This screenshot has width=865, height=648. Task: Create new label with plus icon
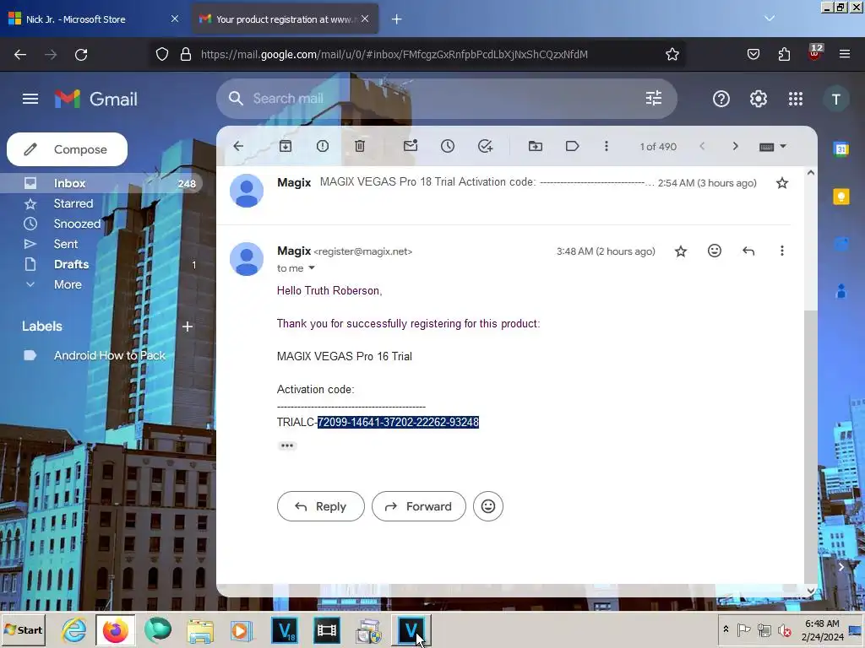(x=188, y=327)
